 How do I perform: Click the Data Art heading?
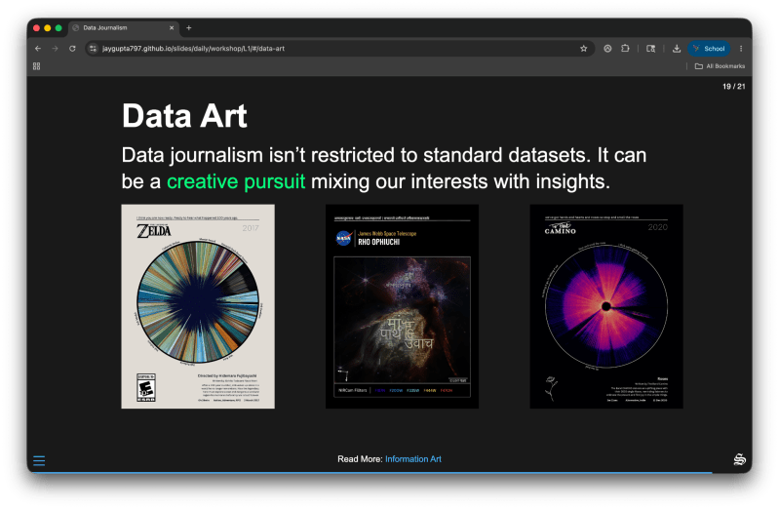(184, 116)
